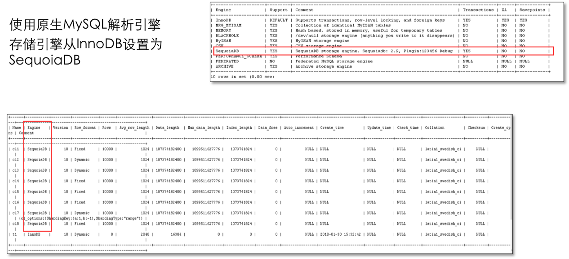Click 'Fixed' row format in the cl4 row
Viewport: 569px width, 259px height.
(x=80, y=181)
